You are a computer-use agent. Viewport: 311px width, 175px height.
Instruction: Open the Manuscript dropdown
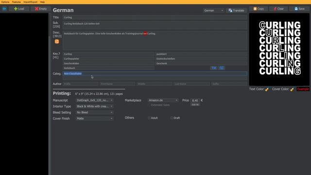pos(94,100)
